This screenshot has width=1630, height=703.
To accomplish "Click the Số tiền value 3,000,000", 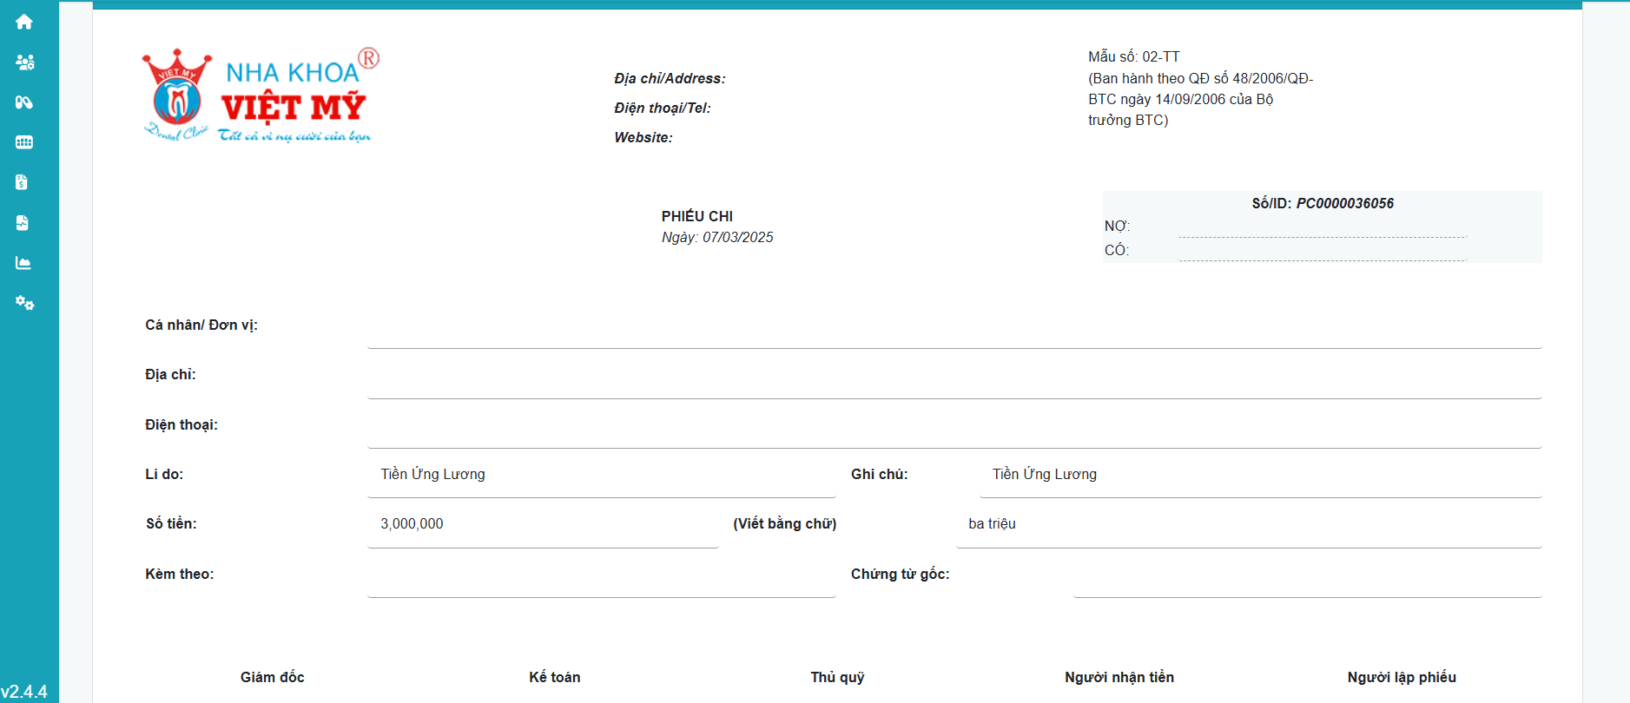I will pyautogui.click(x=412, y=523).
